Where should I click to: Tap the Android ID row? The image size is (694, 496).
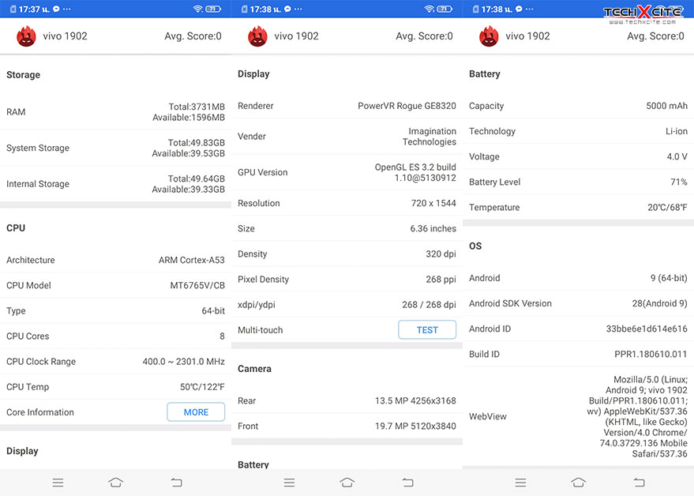pyautogui.click(x=578, y=329)
